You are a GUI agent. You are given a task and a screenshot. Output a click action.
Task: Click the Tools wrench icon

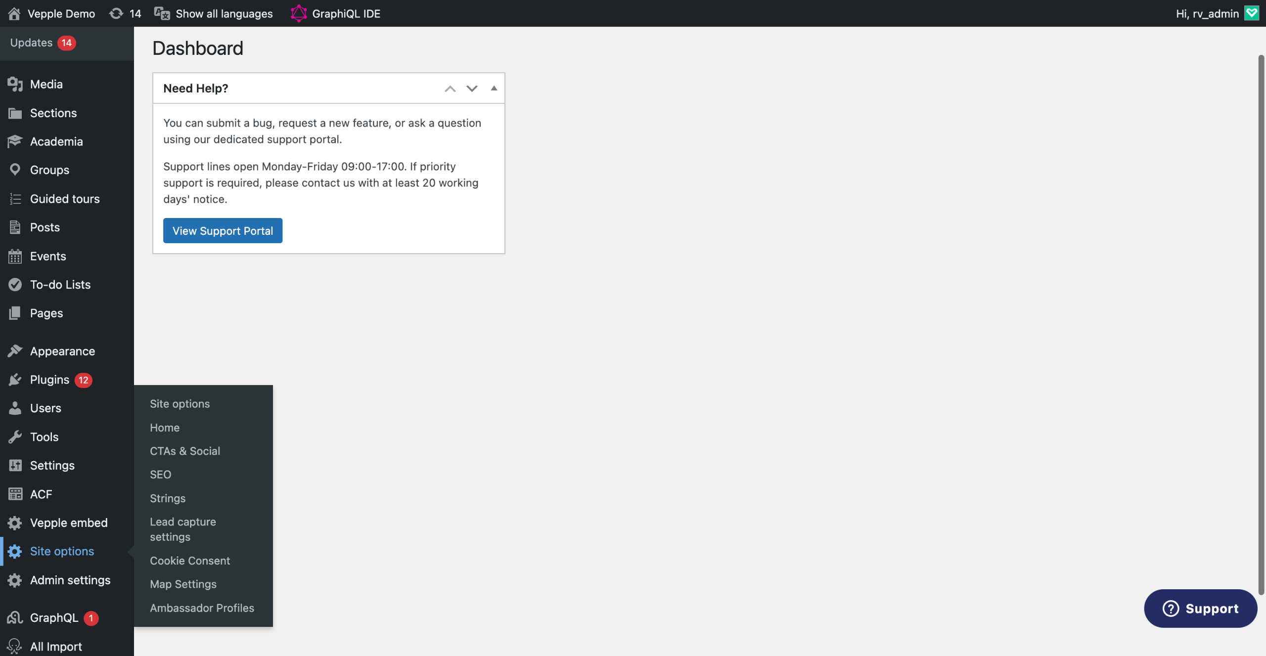[15, 437]
